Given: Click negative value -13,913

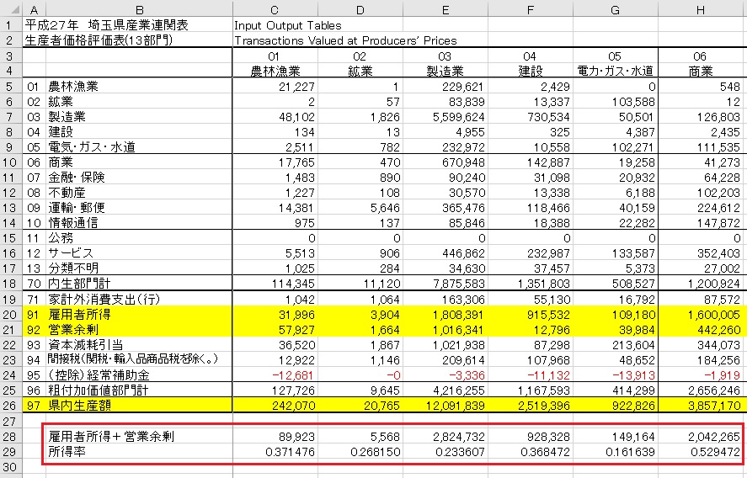Looking at the screenshot, I should 633,375.
